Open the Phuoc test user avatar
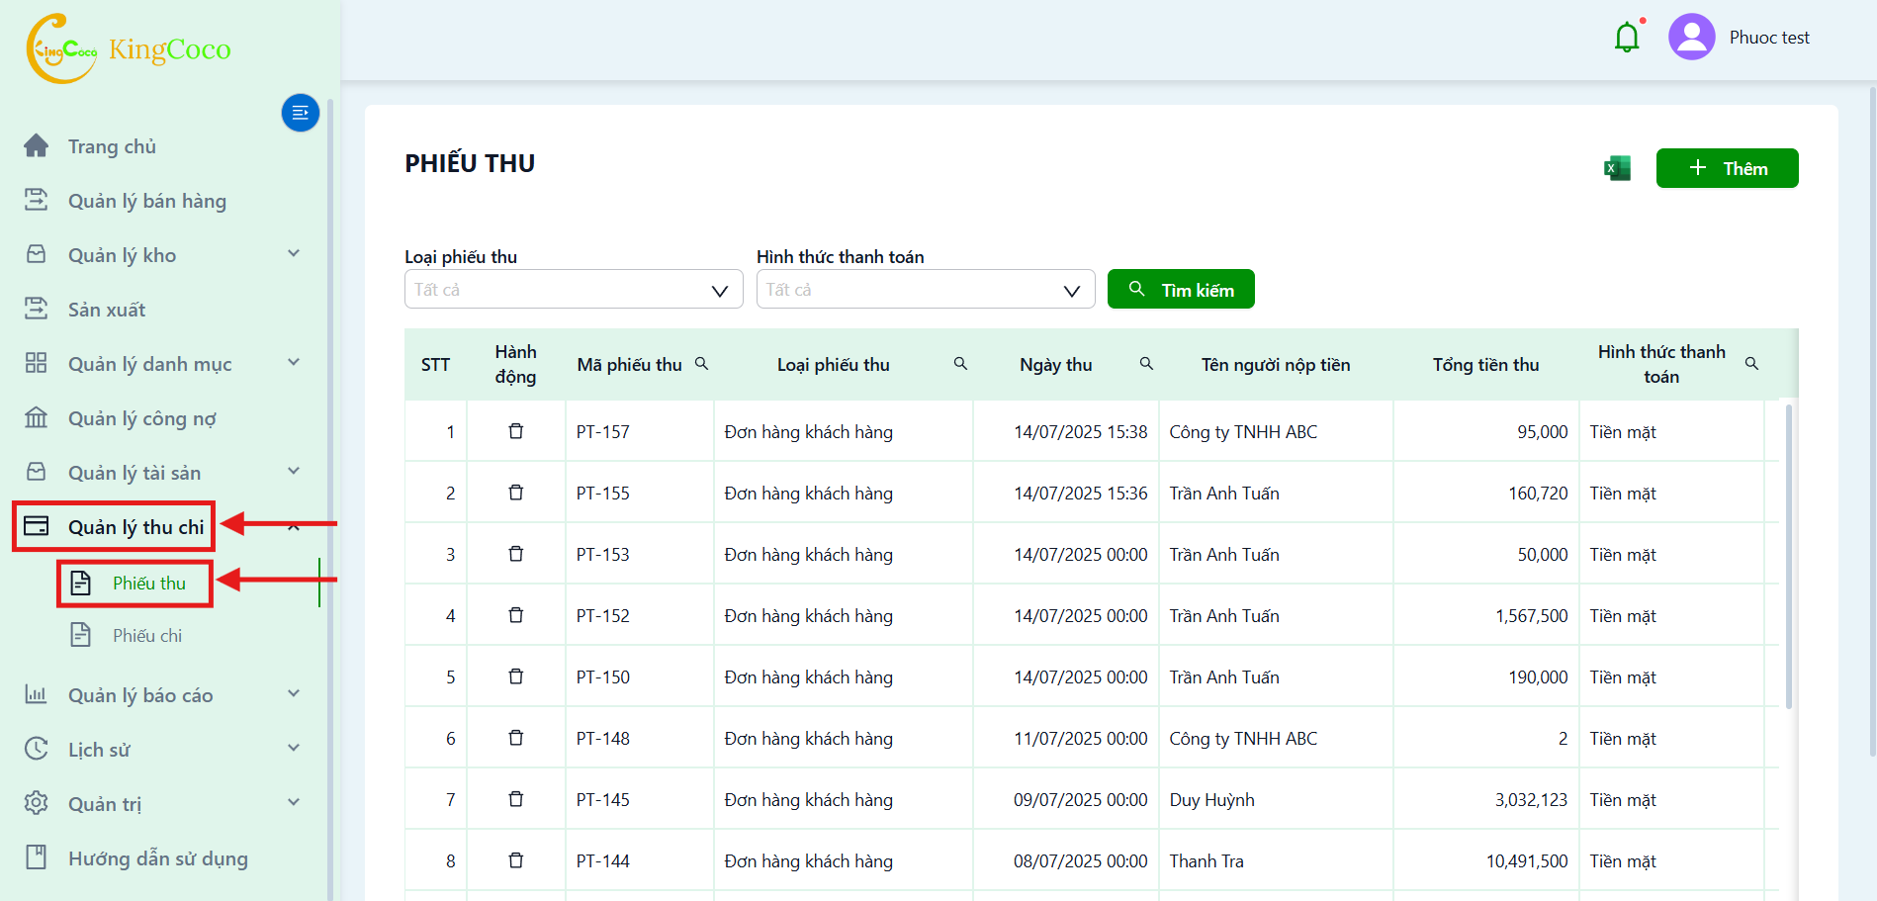 (1692, 37)
